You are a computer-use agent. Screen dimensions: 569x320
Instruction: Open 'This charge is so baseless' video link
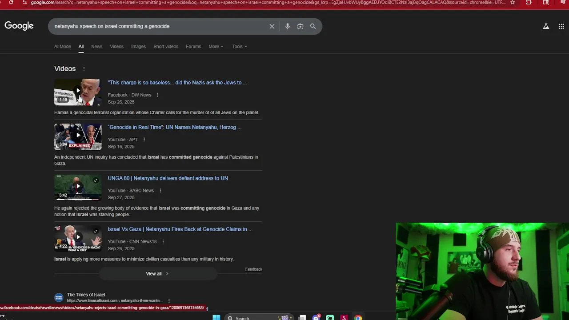click(177, 83)
